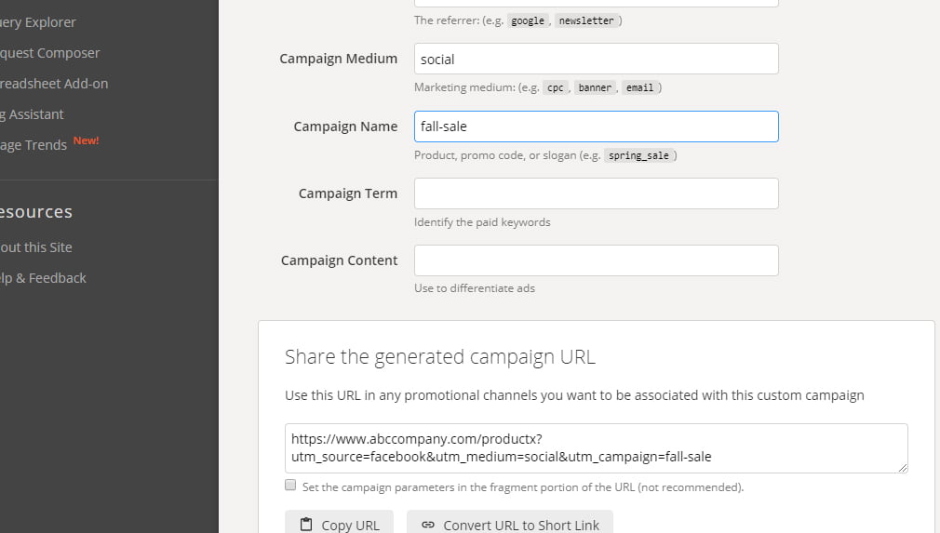
Task: Click the 'cpc' medium example tag
Action: (x=555, y=88)
